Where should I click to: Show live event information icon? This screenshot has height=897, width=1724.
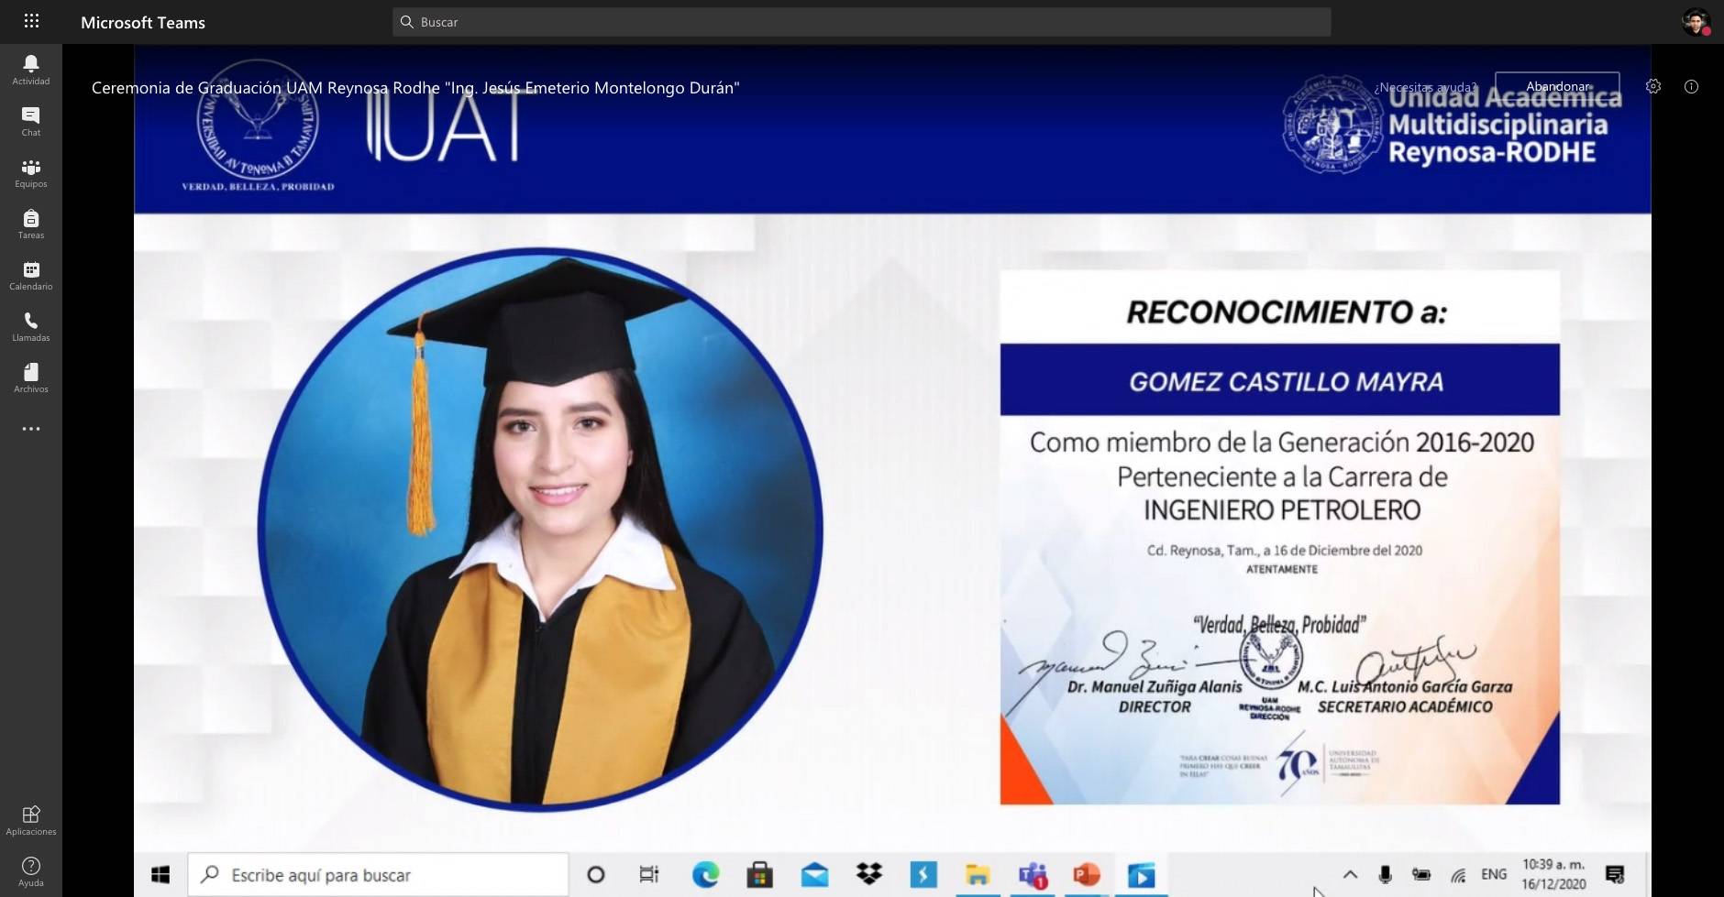[x=1691, y=86]
